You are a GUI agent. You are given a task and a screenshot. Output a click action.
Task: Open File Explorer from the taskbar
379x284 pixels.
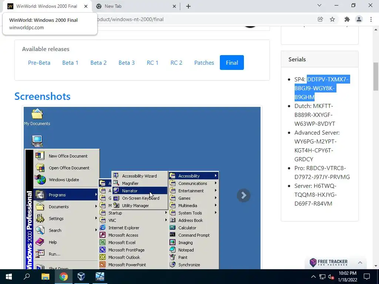pyautogui.click(x=45, y=277)
